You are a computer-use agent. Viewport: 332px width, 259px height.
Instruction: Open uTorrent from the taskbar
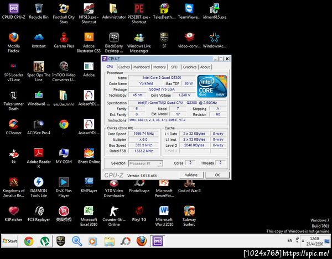click(45, 241)
